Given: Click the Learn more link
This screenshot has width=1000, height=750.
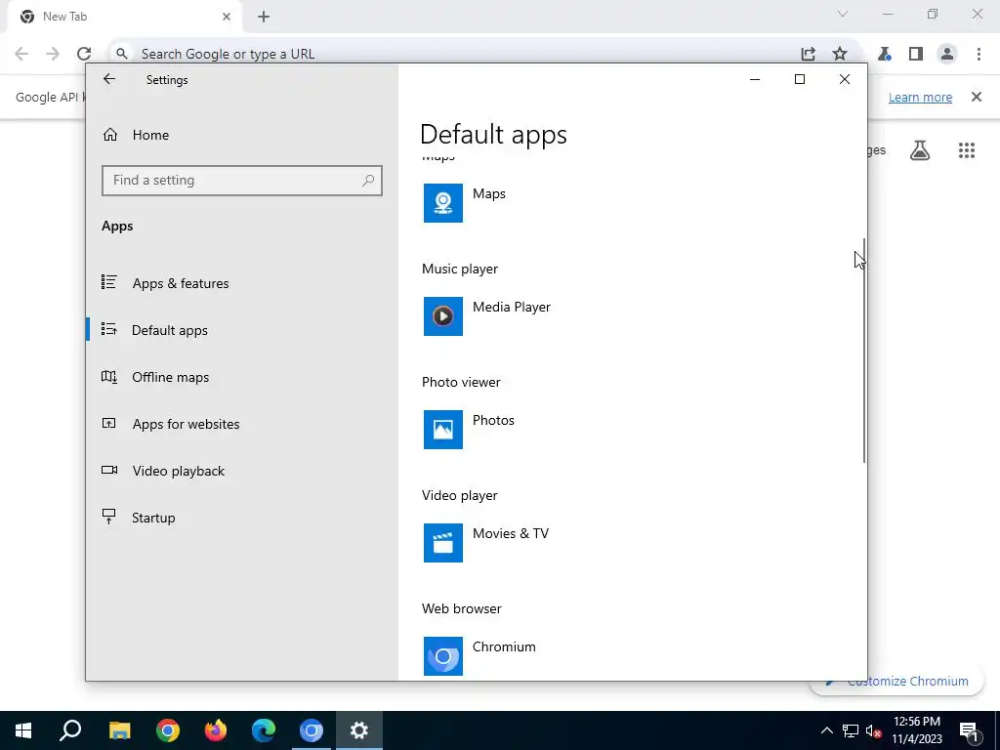Looking at the screenshot, I should (x=920, y=97).
